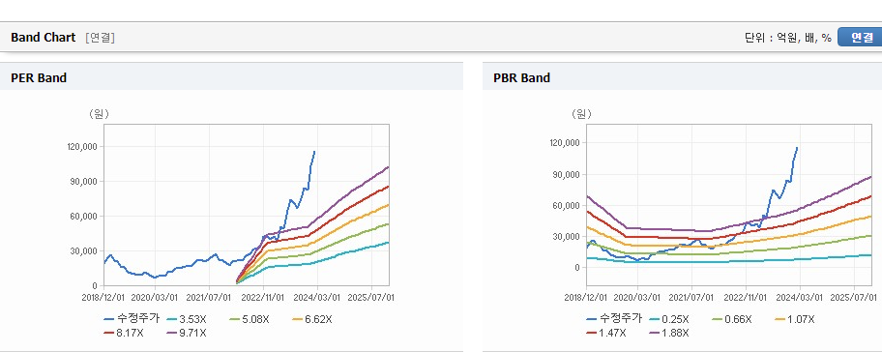
Task: Toggle the 6.62X legend entry
Action: coord(312,319)
